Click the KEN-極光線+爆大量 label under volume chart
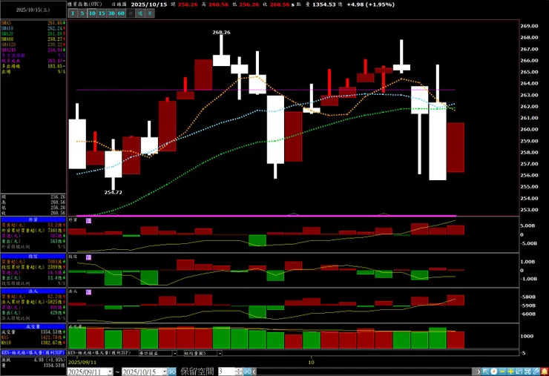Viewport: 549px width, 376px height. pyautogui.click(x=99, y=353)
